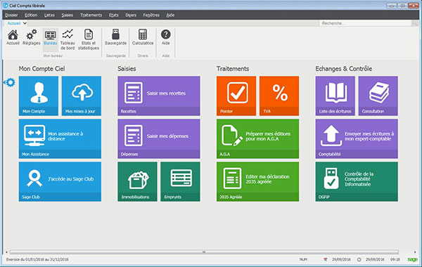
Task: Click the horizontal scrollbar thumb
Action: point(204,252)
